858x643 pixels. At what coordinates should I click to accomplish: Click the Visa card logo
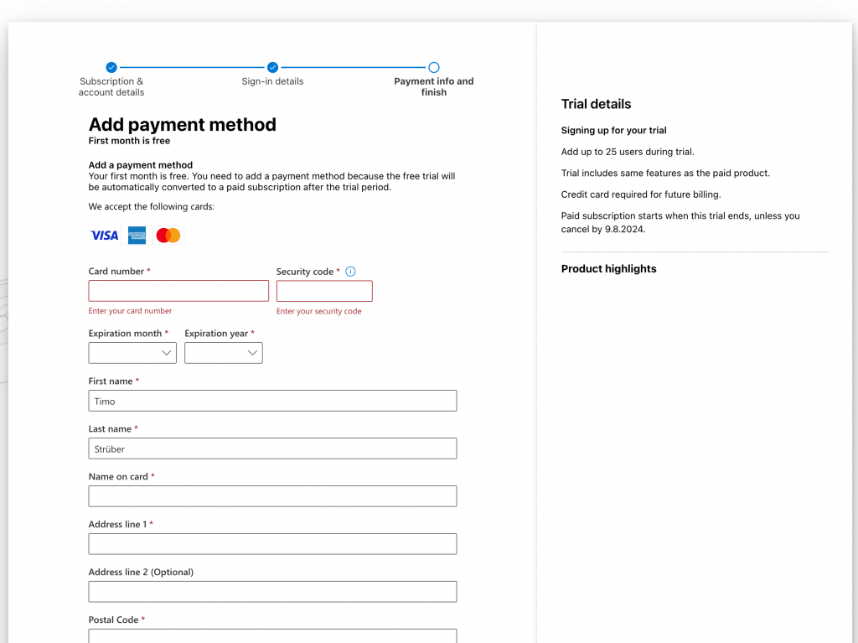tap(105, 236)
